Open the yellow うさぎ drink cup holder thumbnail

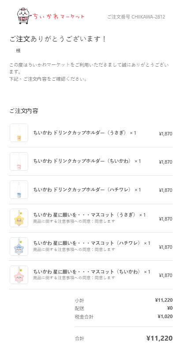tap(19, 133)
